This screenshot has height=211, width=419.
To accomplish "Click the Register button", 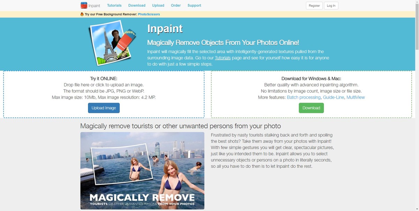I will pos(314,6).
